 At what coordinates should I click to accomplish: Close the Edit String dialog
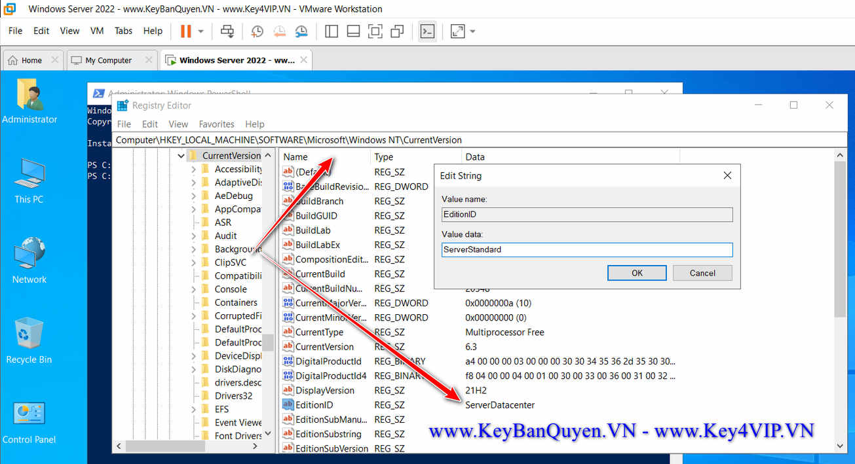(727, 175)
